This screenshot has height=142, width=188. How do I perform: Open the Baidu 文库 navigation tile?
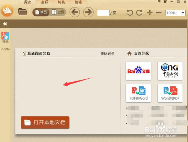point(138,71)
